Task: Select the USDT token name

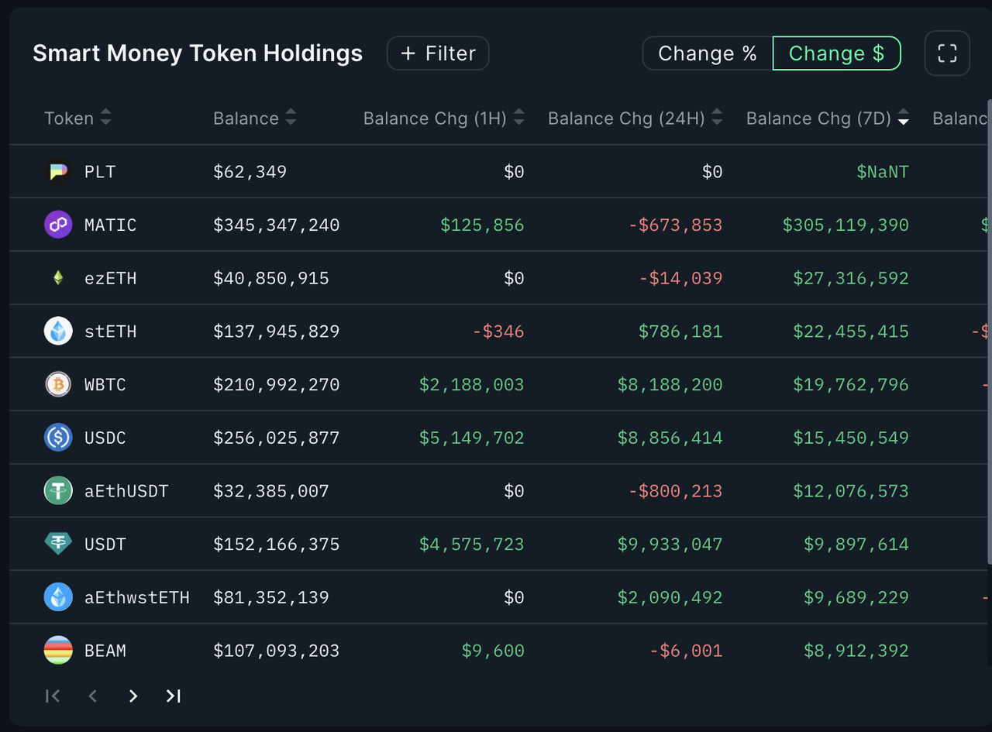Action: pyautogui.click(x=105, y=545)
